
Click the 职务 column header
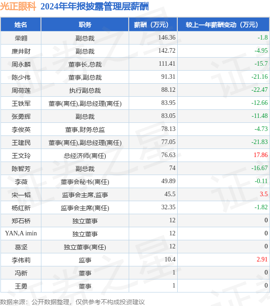pos(85,25)
